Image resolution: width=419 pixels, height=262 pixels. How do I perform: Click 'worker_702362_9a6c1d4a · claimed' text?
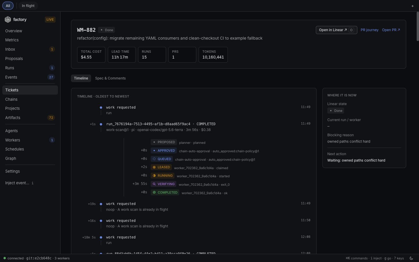pos(201,168)
